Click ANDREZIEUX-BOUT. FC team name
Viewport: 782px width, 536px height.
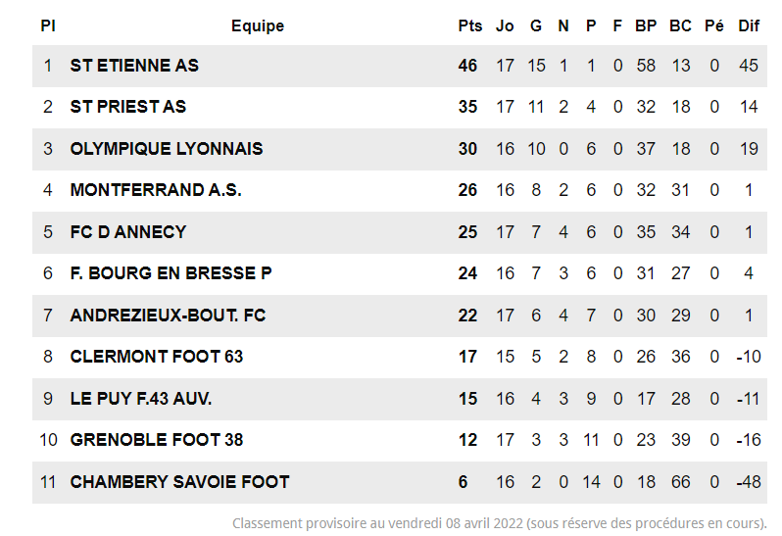(x=168, y=316)
